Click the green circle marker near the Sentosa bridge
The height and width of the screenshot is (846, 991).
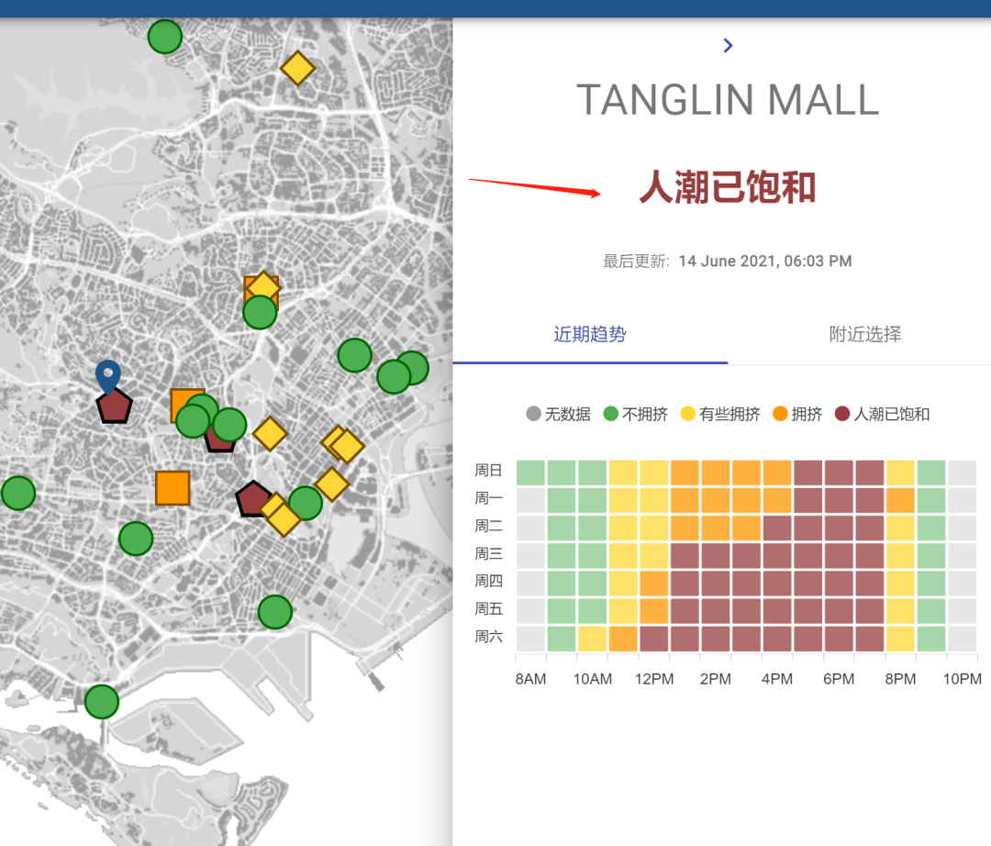point(102,701)
